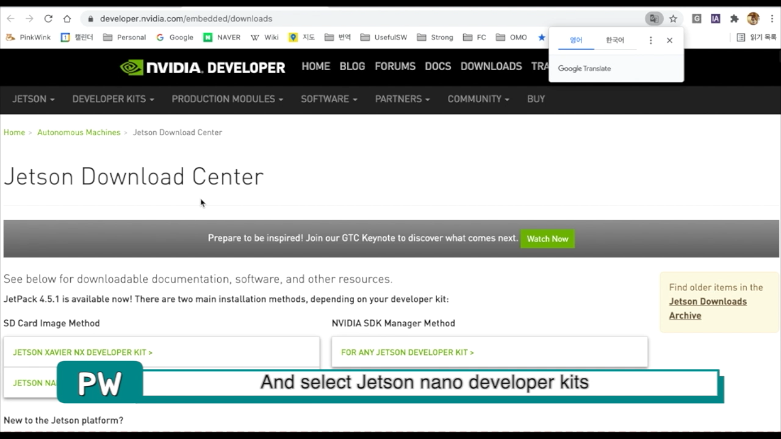Open FORUMS in the NVIDIA top menu

click(395, 66)
